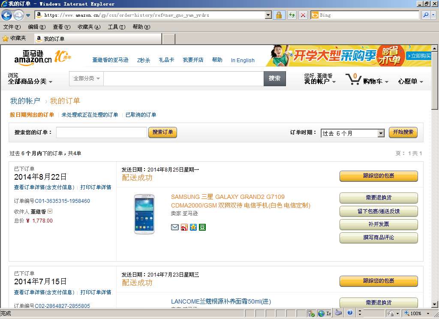
Task: Expand the 我的帐户 account dropdown
Action: click(320, 81)
